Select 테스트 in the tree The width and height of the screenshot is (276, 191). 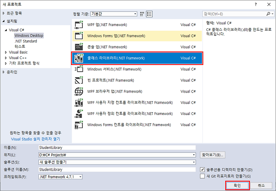20,46
